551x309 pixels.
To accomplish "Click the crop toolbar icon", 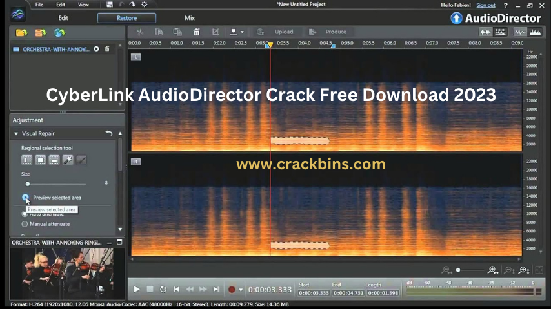I will [215, 32].
